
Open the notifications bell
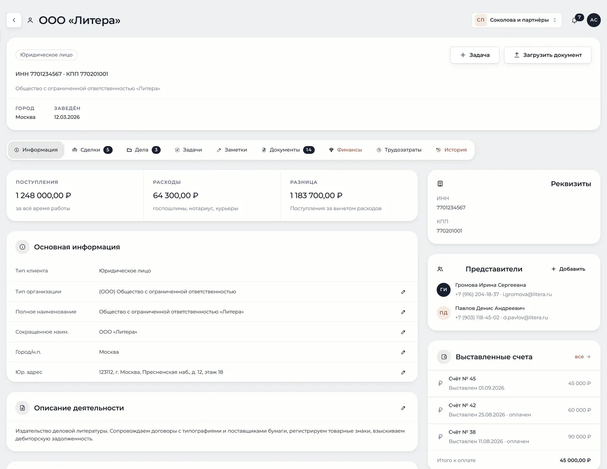tap(574, 20)
